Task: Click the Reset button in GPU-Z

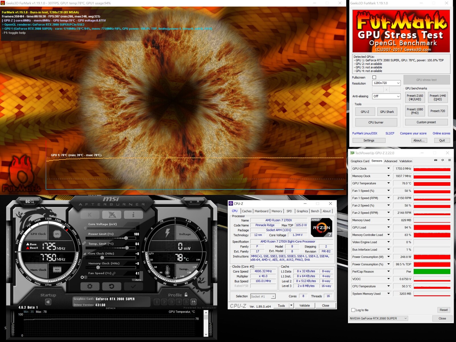Action: tap(443, 310)
